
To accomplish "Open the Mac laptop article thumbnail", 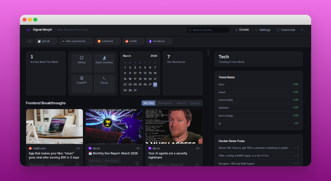I will click(54, 126).
